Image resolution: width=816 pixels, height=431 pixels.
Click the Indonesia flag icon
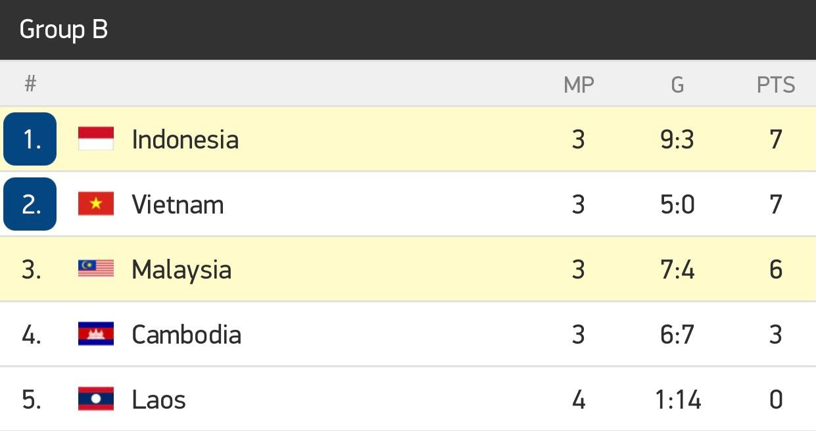pos(96,139)
